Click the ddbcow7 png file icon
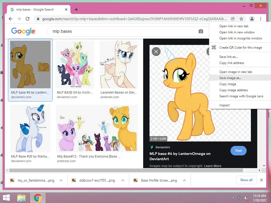Screen dimensions: 271x203 (x=74, y=180)
